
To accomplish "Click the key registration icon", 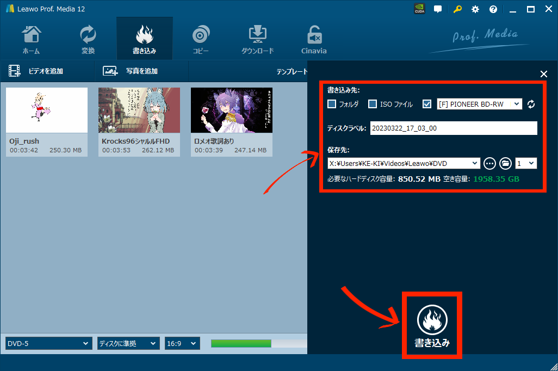I will [457, 9].
